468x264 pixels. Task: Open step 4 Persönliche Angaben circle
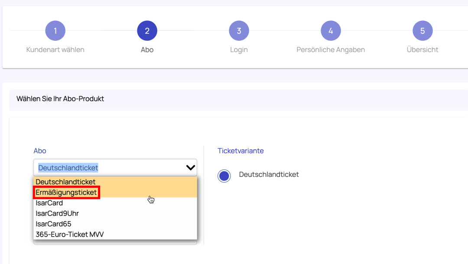point(331,31)
